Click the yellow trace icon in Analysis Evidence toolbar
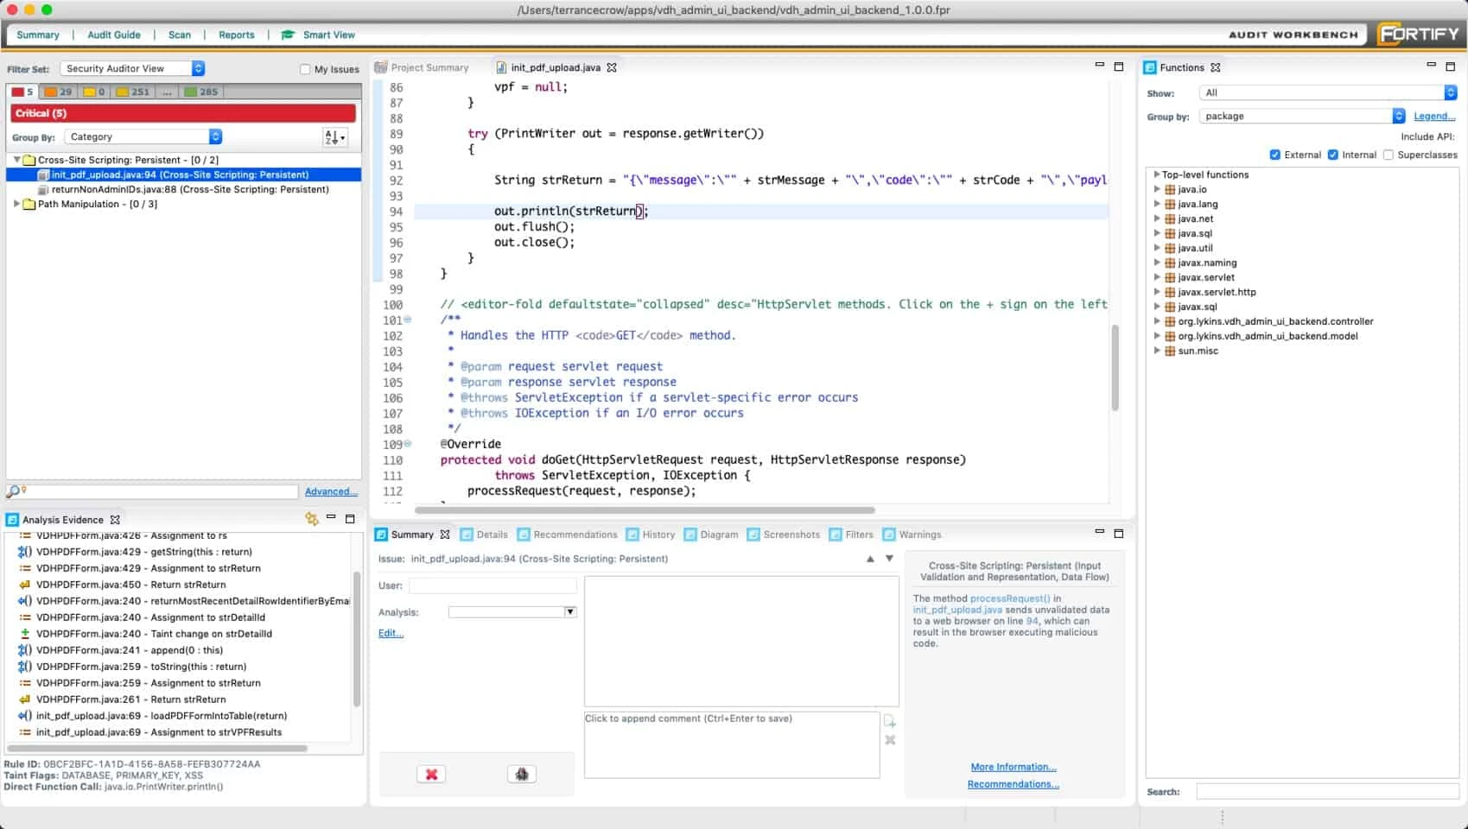1468x829 pixels. (311, 519)
